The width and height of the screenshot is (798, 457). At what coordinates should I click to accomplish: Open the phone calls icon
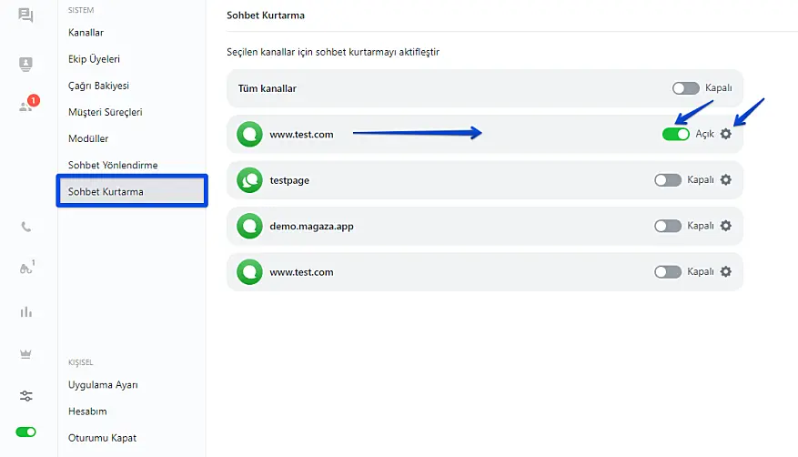(25, 227)
